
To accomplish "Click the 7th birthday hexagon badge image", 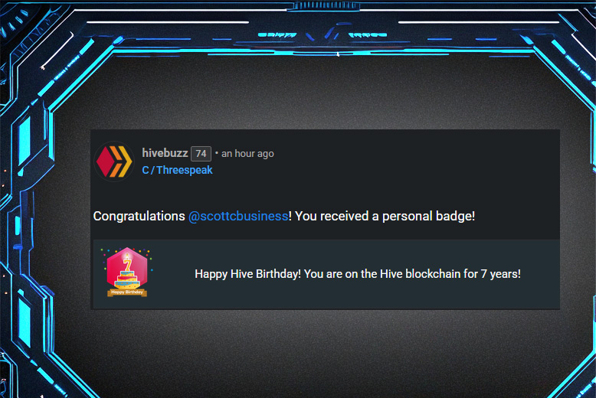I will coord(127,272).
